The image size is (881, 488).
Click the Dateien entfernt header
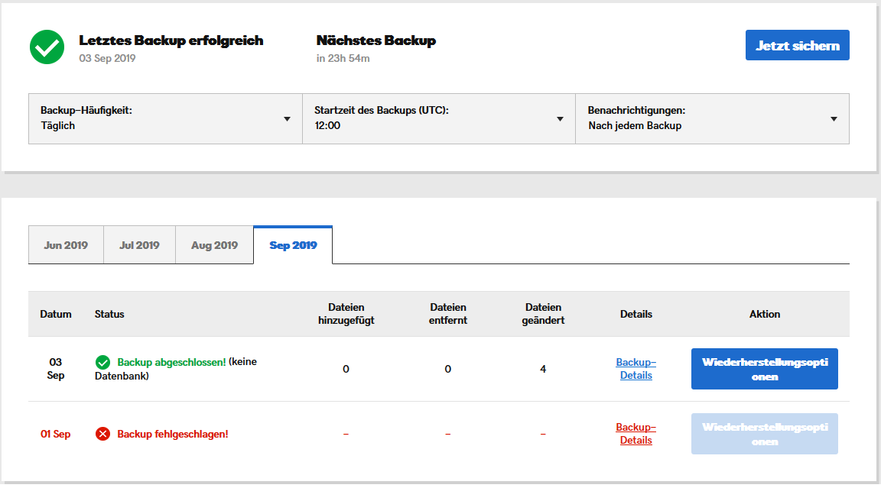(x=448, y=314)
